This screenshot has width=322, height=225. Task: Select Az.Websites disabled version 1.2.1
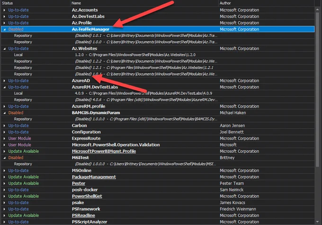coord(144,68)
